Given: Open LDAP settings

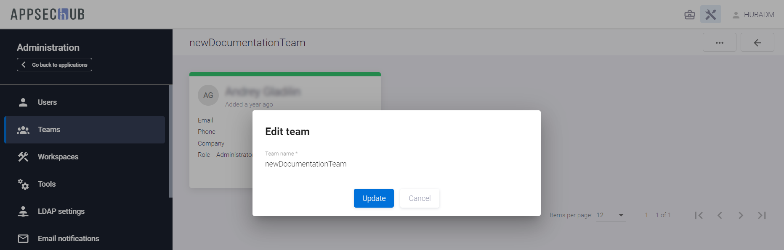Looking at the screenshot, I should [61, 211].
